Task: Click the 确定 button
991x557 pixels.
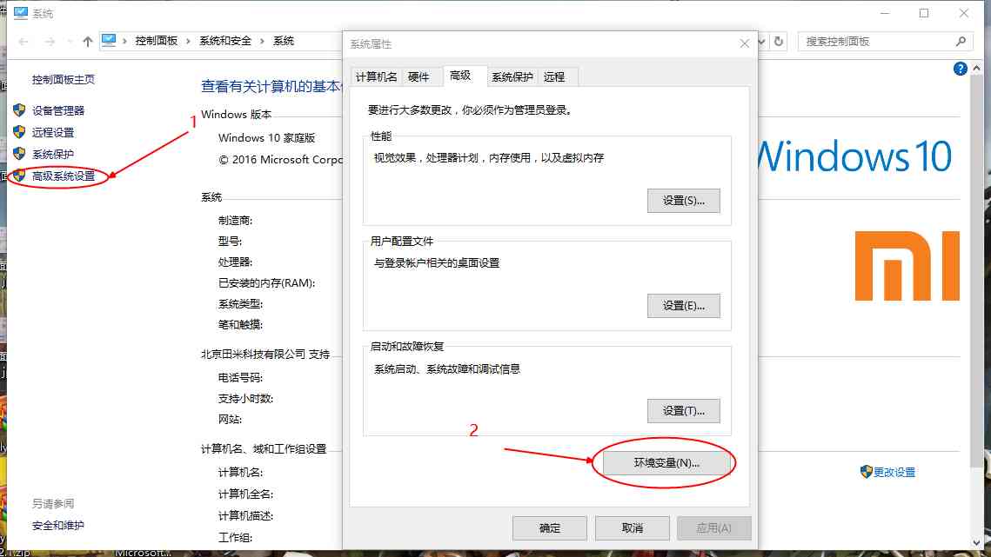Action: [549, 528]
